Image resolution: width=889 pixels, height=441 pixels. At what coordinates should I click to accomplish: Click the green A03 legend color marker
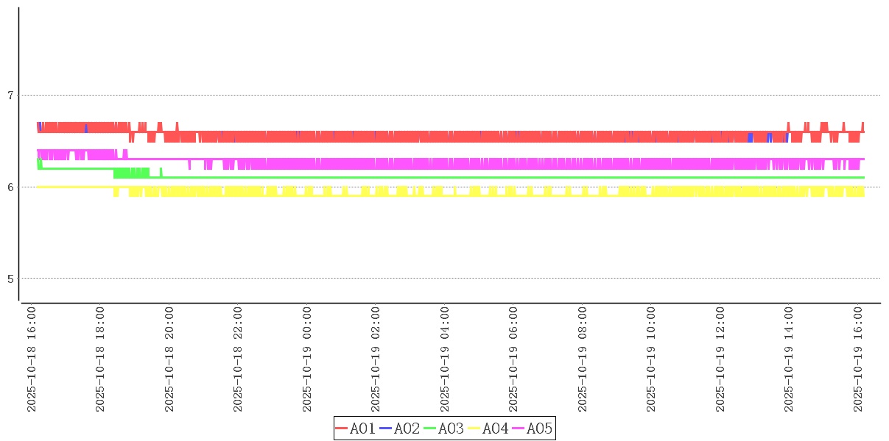(x=429, y=429)
